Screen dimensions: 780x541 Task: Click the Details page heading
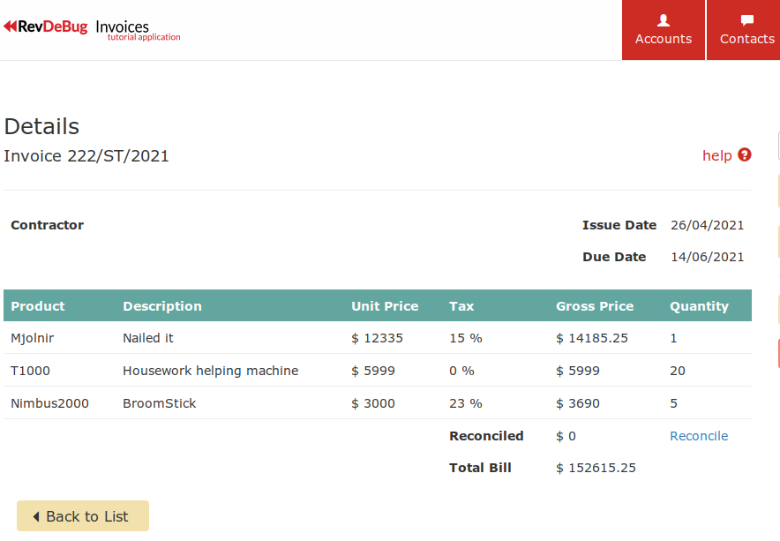[x=41, y=126]
